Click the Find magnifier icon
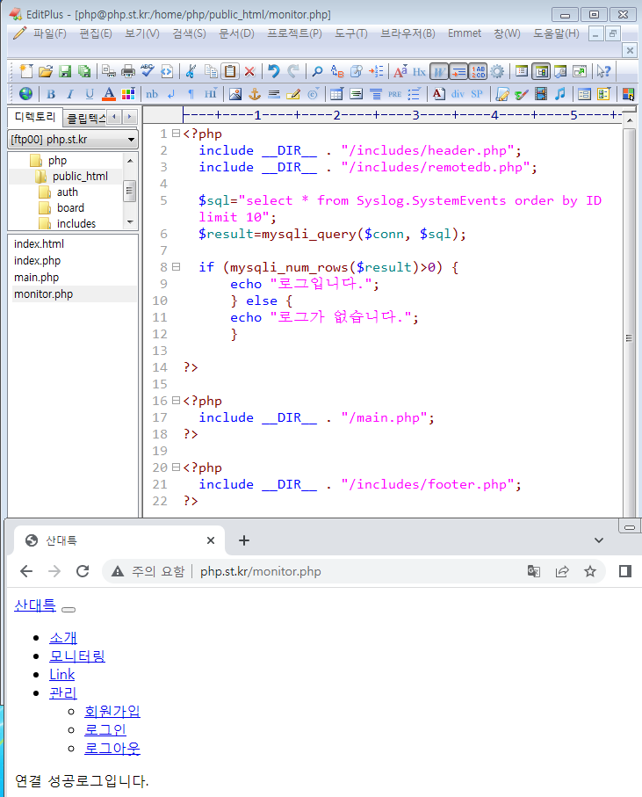642x797 pixels. (317, 71)
